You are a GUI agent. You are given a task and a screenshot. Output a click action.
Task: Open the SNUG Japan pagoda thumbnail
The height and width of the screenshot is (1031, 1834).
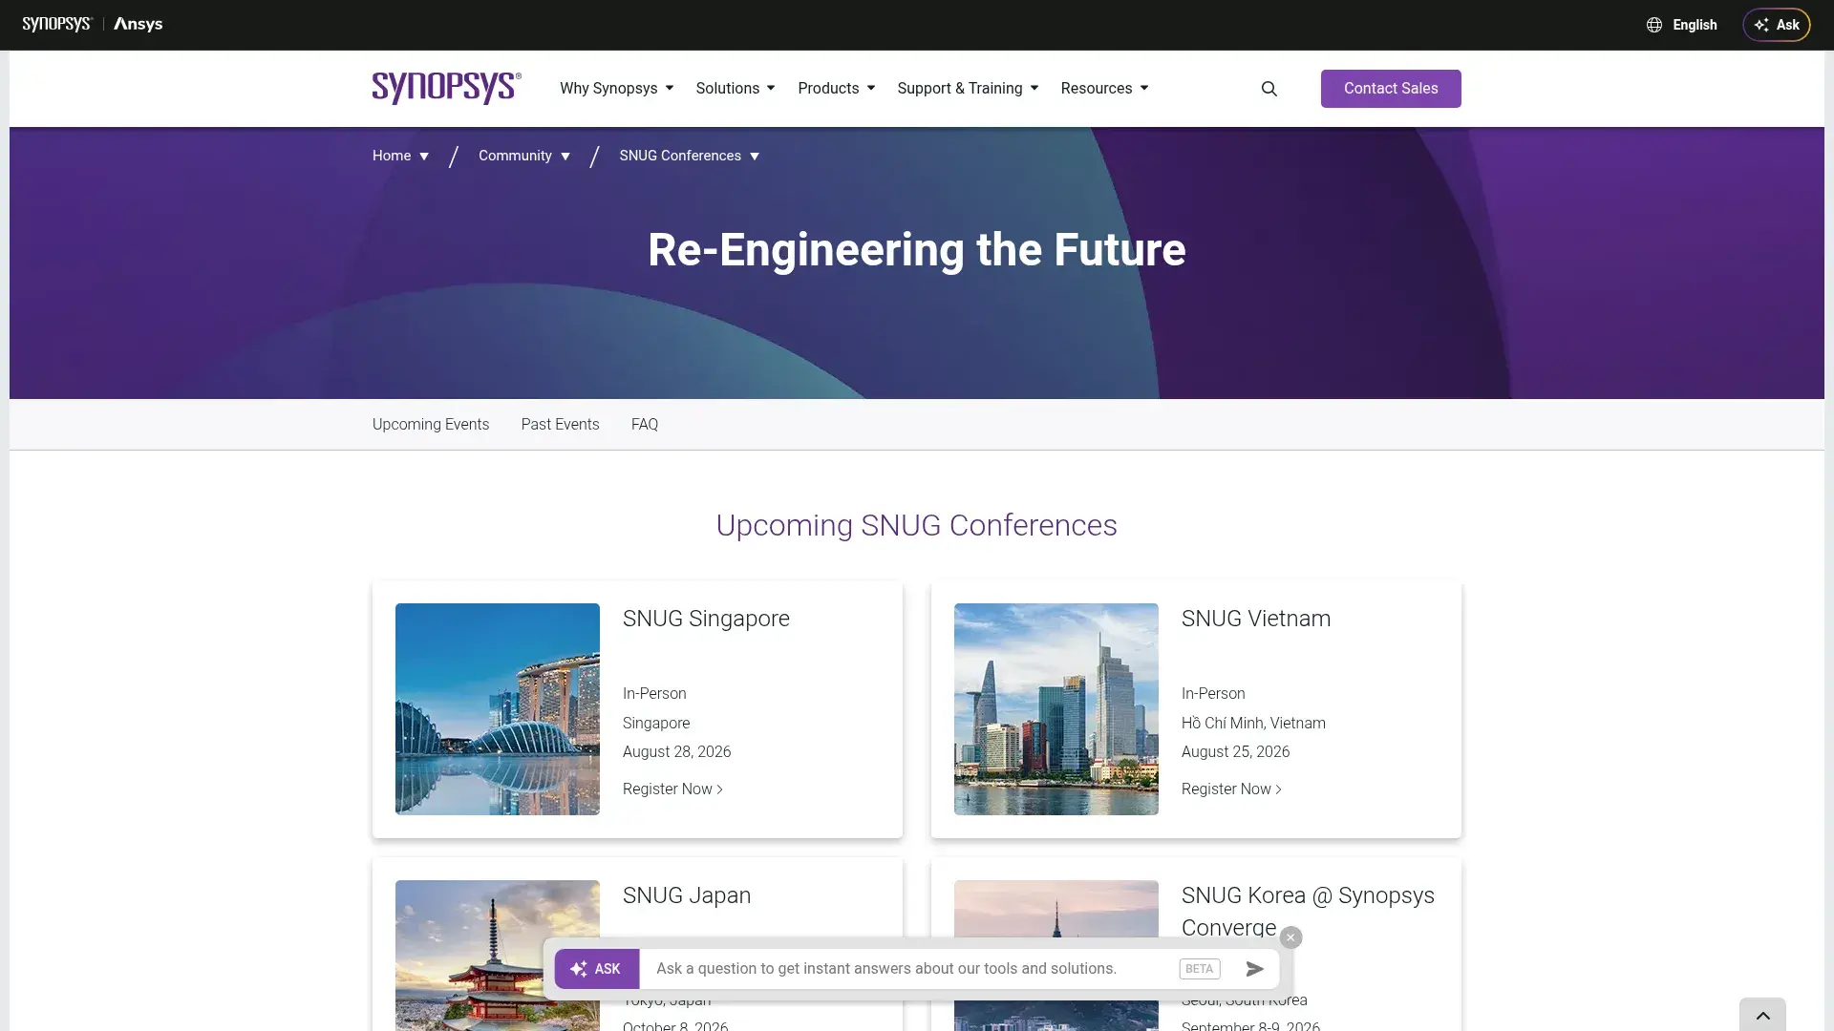pyautogui.click(x=498, y=956)
